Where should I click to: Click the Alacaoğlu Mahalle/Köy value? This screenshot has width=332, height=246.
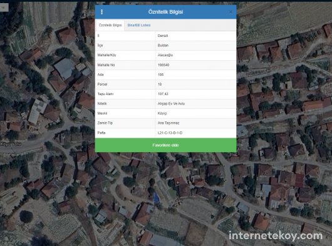(x=165, y=55)
